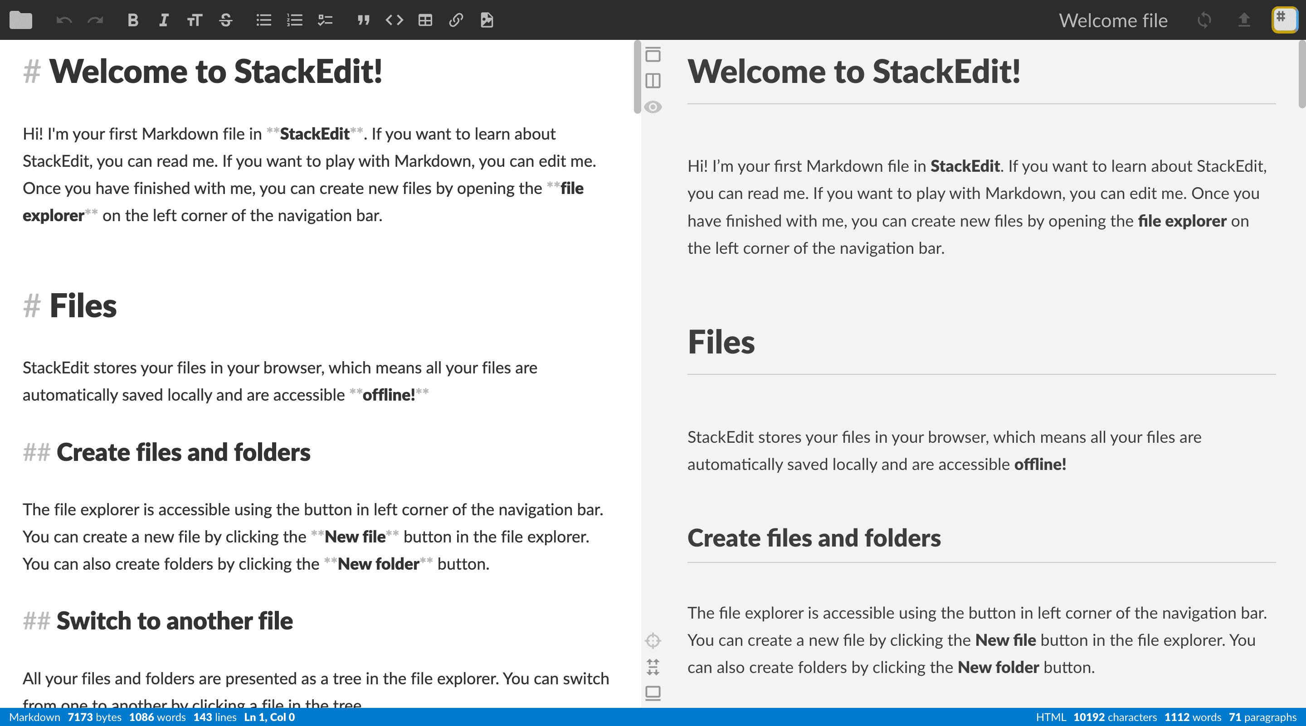Insert a check list
This screenshot has height=726, width=1306.
tap(325, 20)
